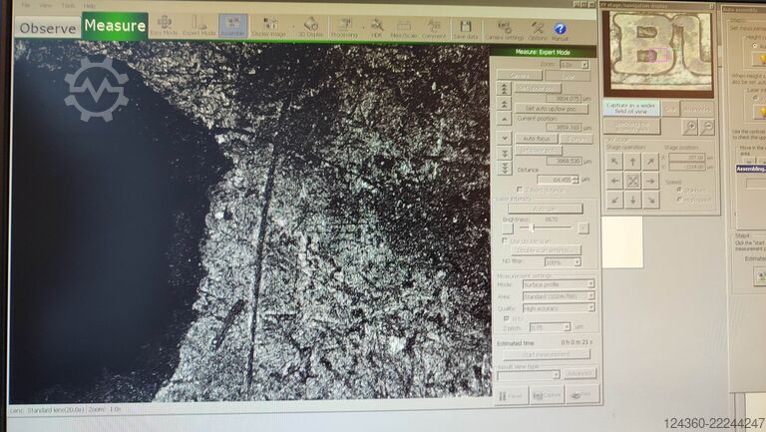Click the brightness increase button right of slider
Screen dimensions: 766x432
(x=583, y=228)
